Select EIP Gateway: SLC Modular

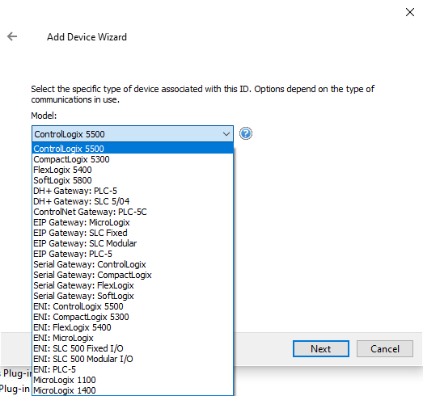(x=133, y=243)
